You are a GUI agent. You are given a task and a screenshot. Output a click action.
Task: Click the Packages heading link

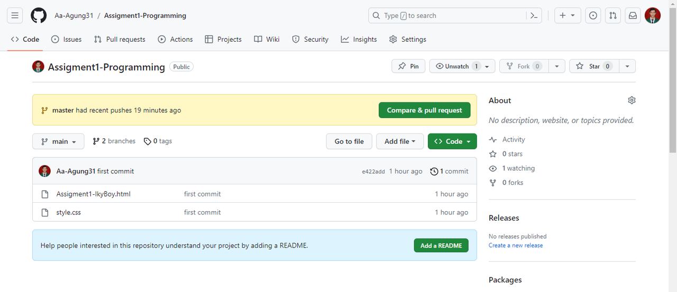tap(505, 280)
